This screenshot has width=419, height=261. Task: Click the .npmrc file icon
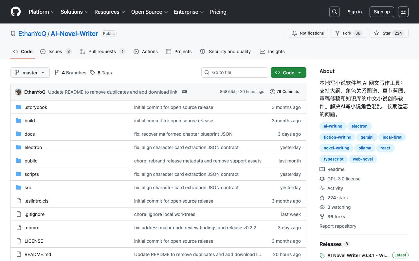coord(19,228)
